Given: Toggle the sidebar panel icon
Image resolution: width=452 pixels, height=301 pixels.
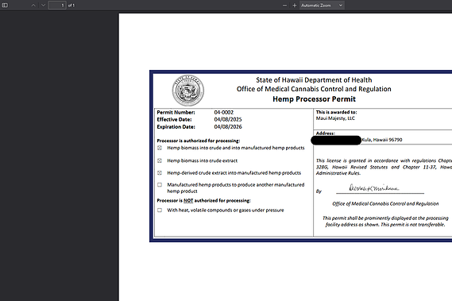Looking at the screenshot, I should tap(5, 6).
